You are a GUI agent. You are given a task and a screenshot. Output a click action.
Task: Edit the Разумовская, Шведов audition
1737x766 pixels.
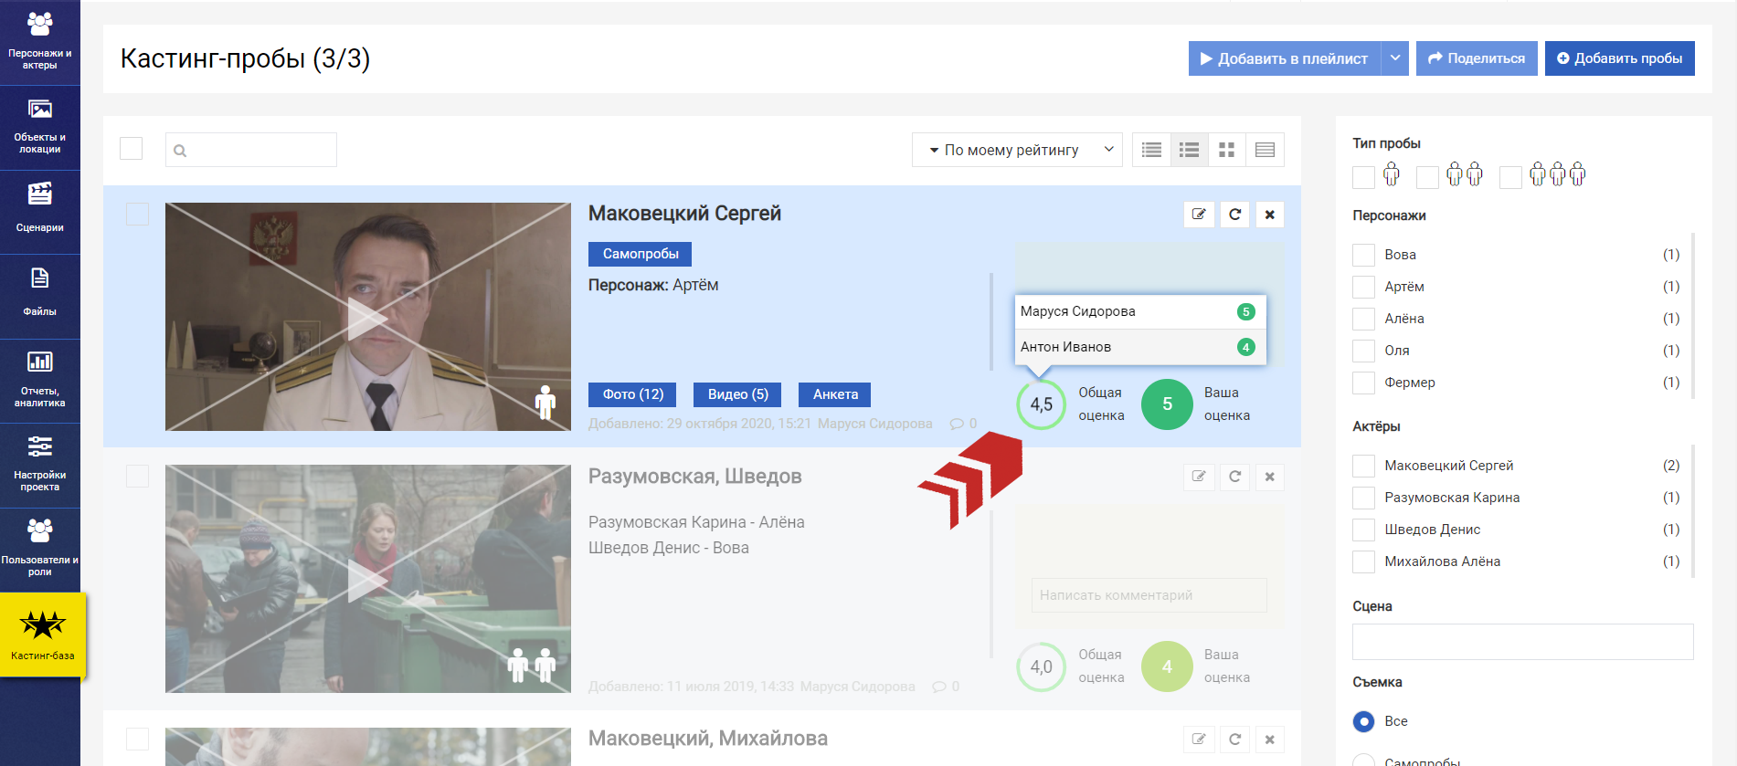coord(1199,477)
